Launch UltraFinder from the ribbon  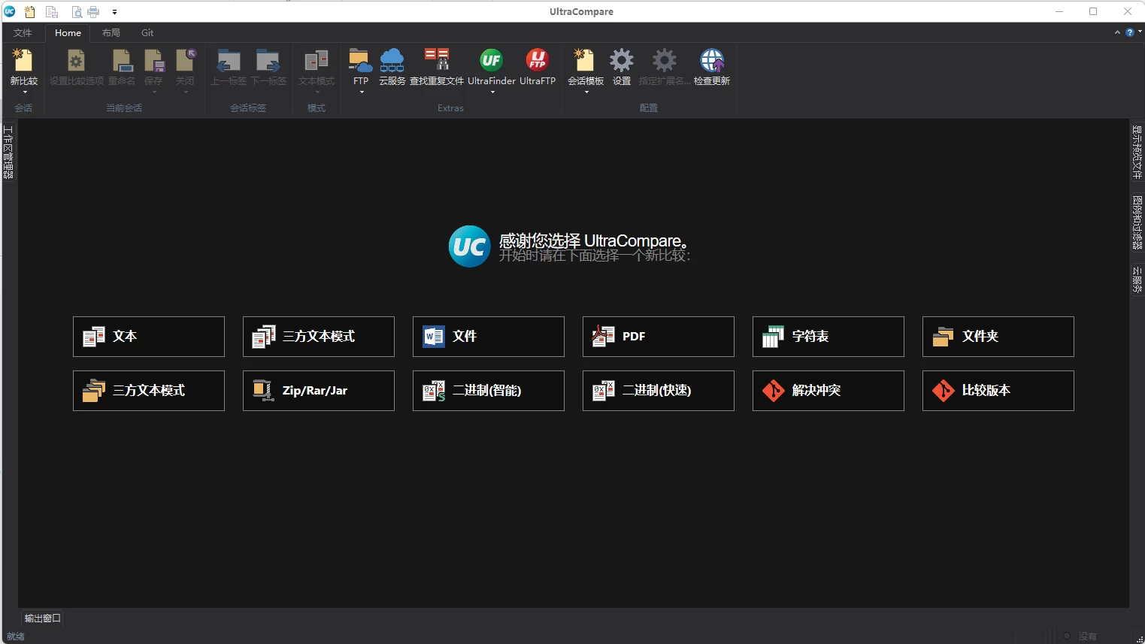pos(491,67)
